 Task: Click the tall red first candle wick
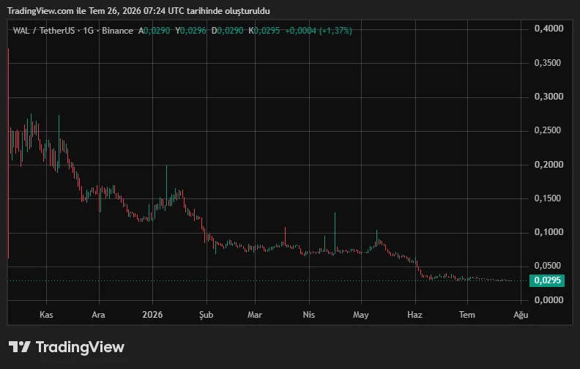point(8,154)
